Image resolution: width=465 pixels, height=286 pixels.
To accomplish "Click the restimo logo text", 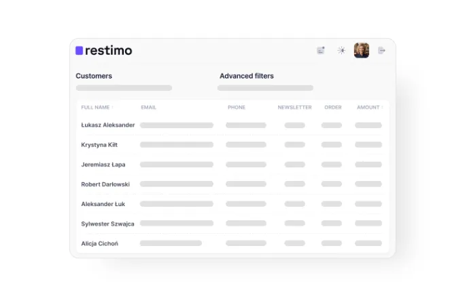I will click(109, 51).
